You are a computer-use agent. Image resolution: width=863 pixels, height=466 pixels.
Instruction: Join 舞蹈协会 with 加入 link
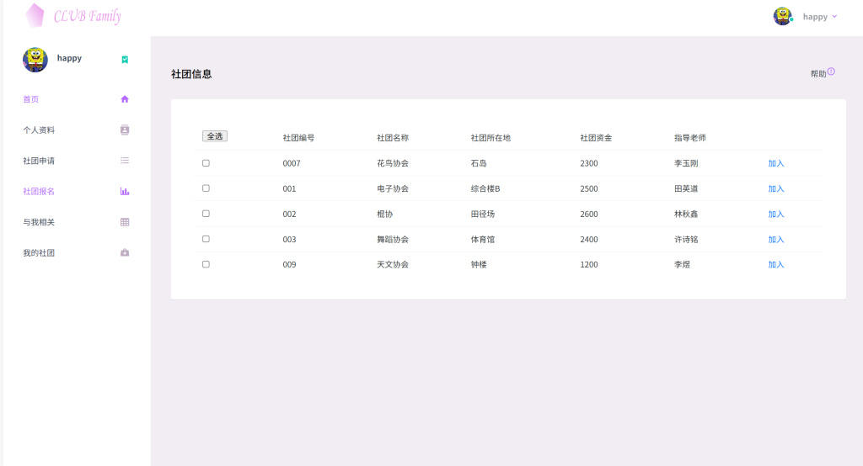(776, 239)
